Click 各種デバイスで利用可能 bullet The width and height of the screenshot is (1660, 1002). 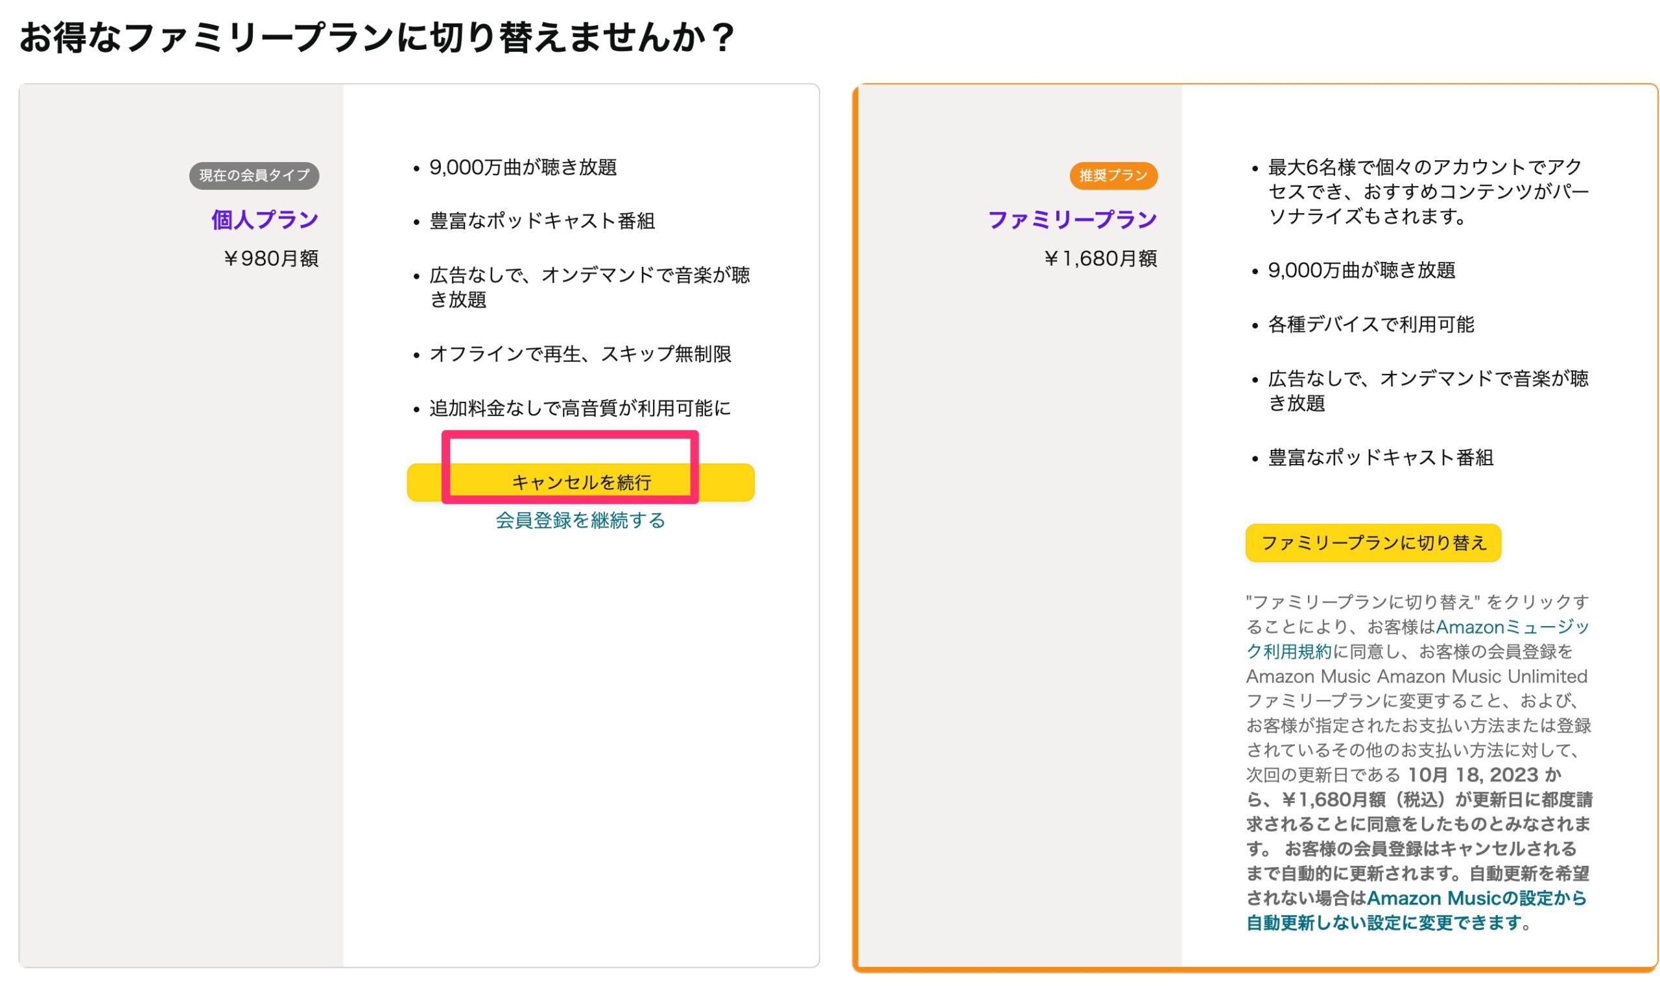click(x=1370, y=325)
